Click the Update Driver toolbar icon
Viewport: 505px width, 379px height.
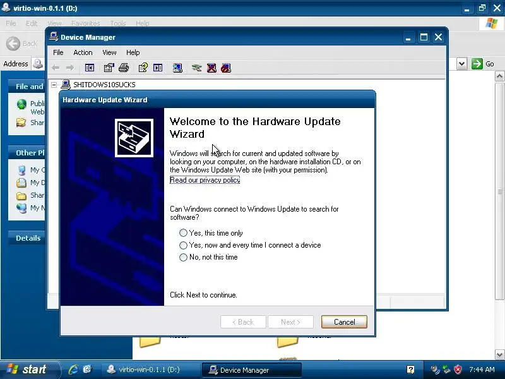point(196,68)
